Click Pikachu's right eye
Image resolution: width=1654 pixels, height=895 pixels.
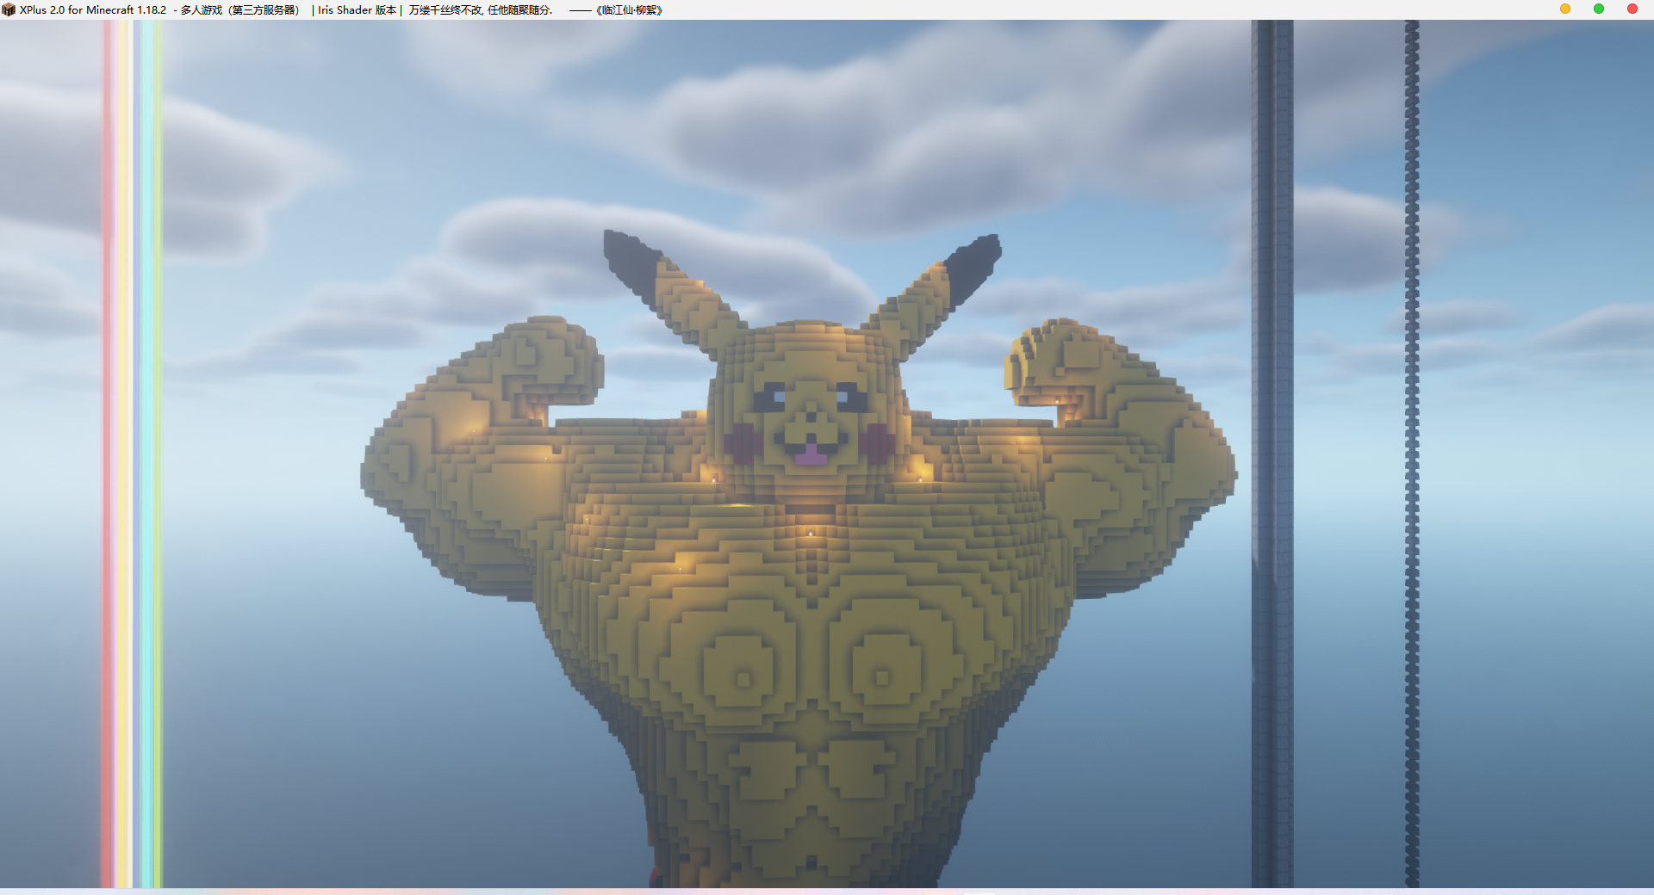coord(850,398)
